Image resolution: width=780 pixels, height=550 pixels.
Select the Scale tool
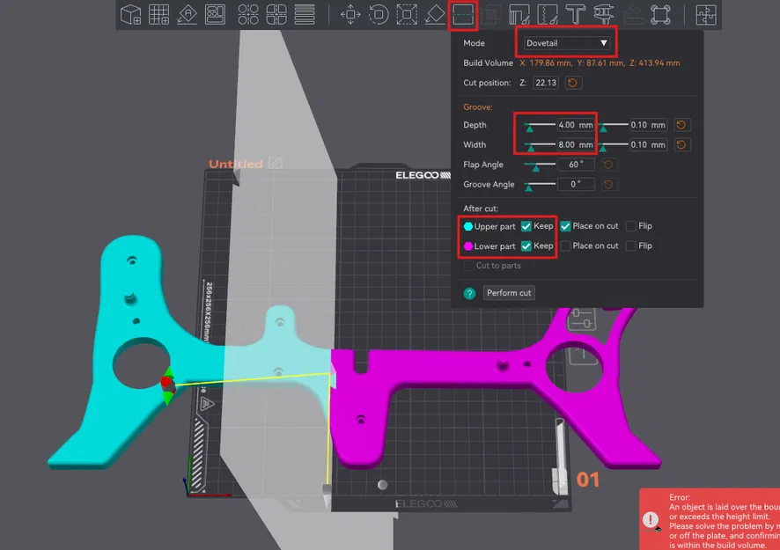click(x=407, y=14)
